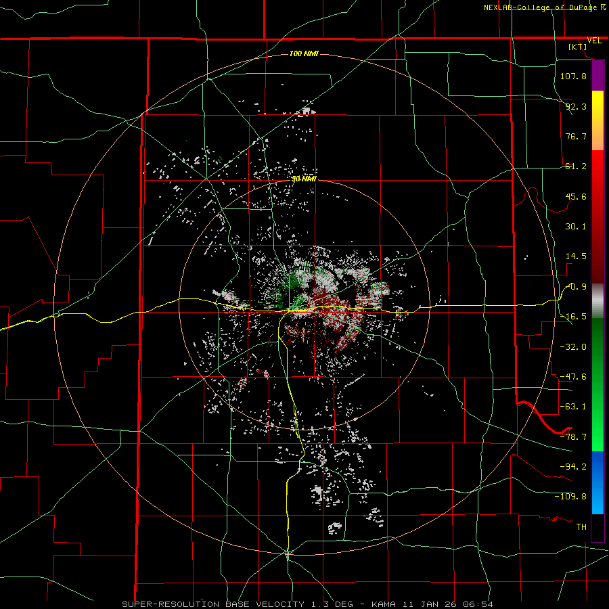Click the 50 NMI range ring label
Screen dimensions: 609x609
[x=304, y=179]
